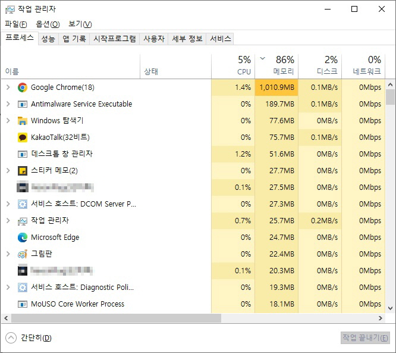This screenshot has width=396, height=353.
Task: Click the horizontal scrollbar left arrow
Action: coord(6,318)
